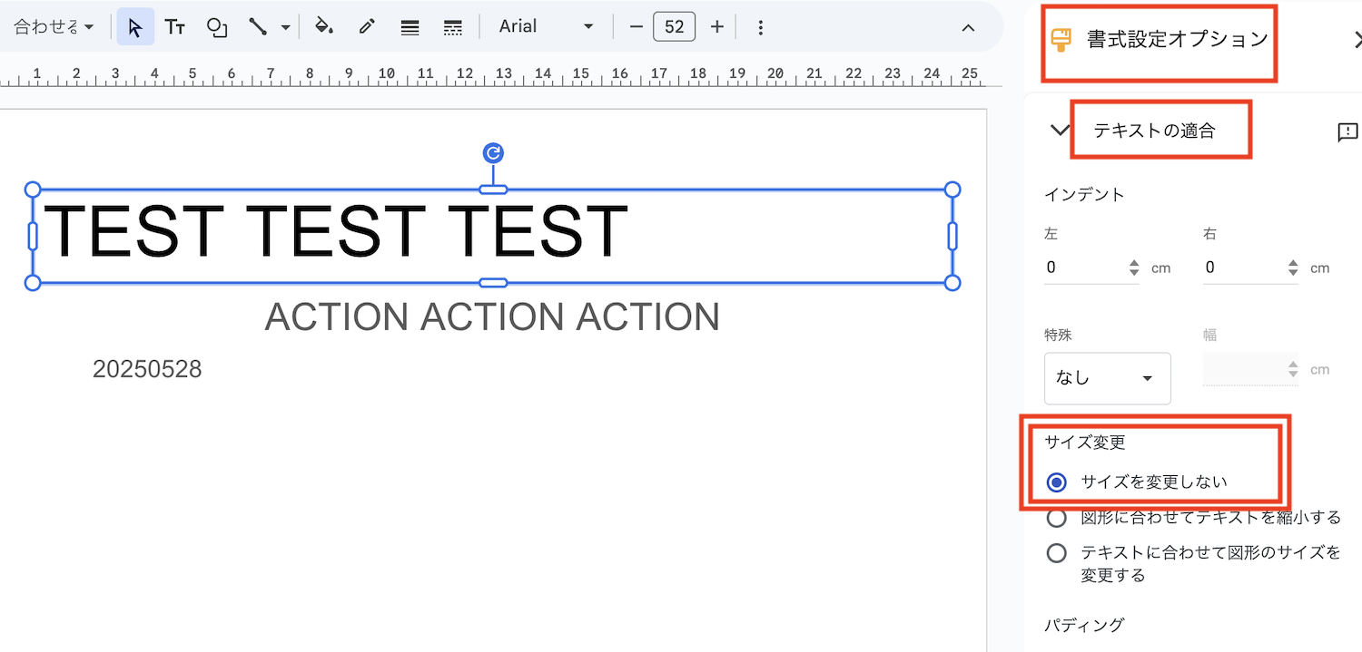Open the border dash style options
The height and width of the screenshot is (652, 1362).
pos(452,27)
